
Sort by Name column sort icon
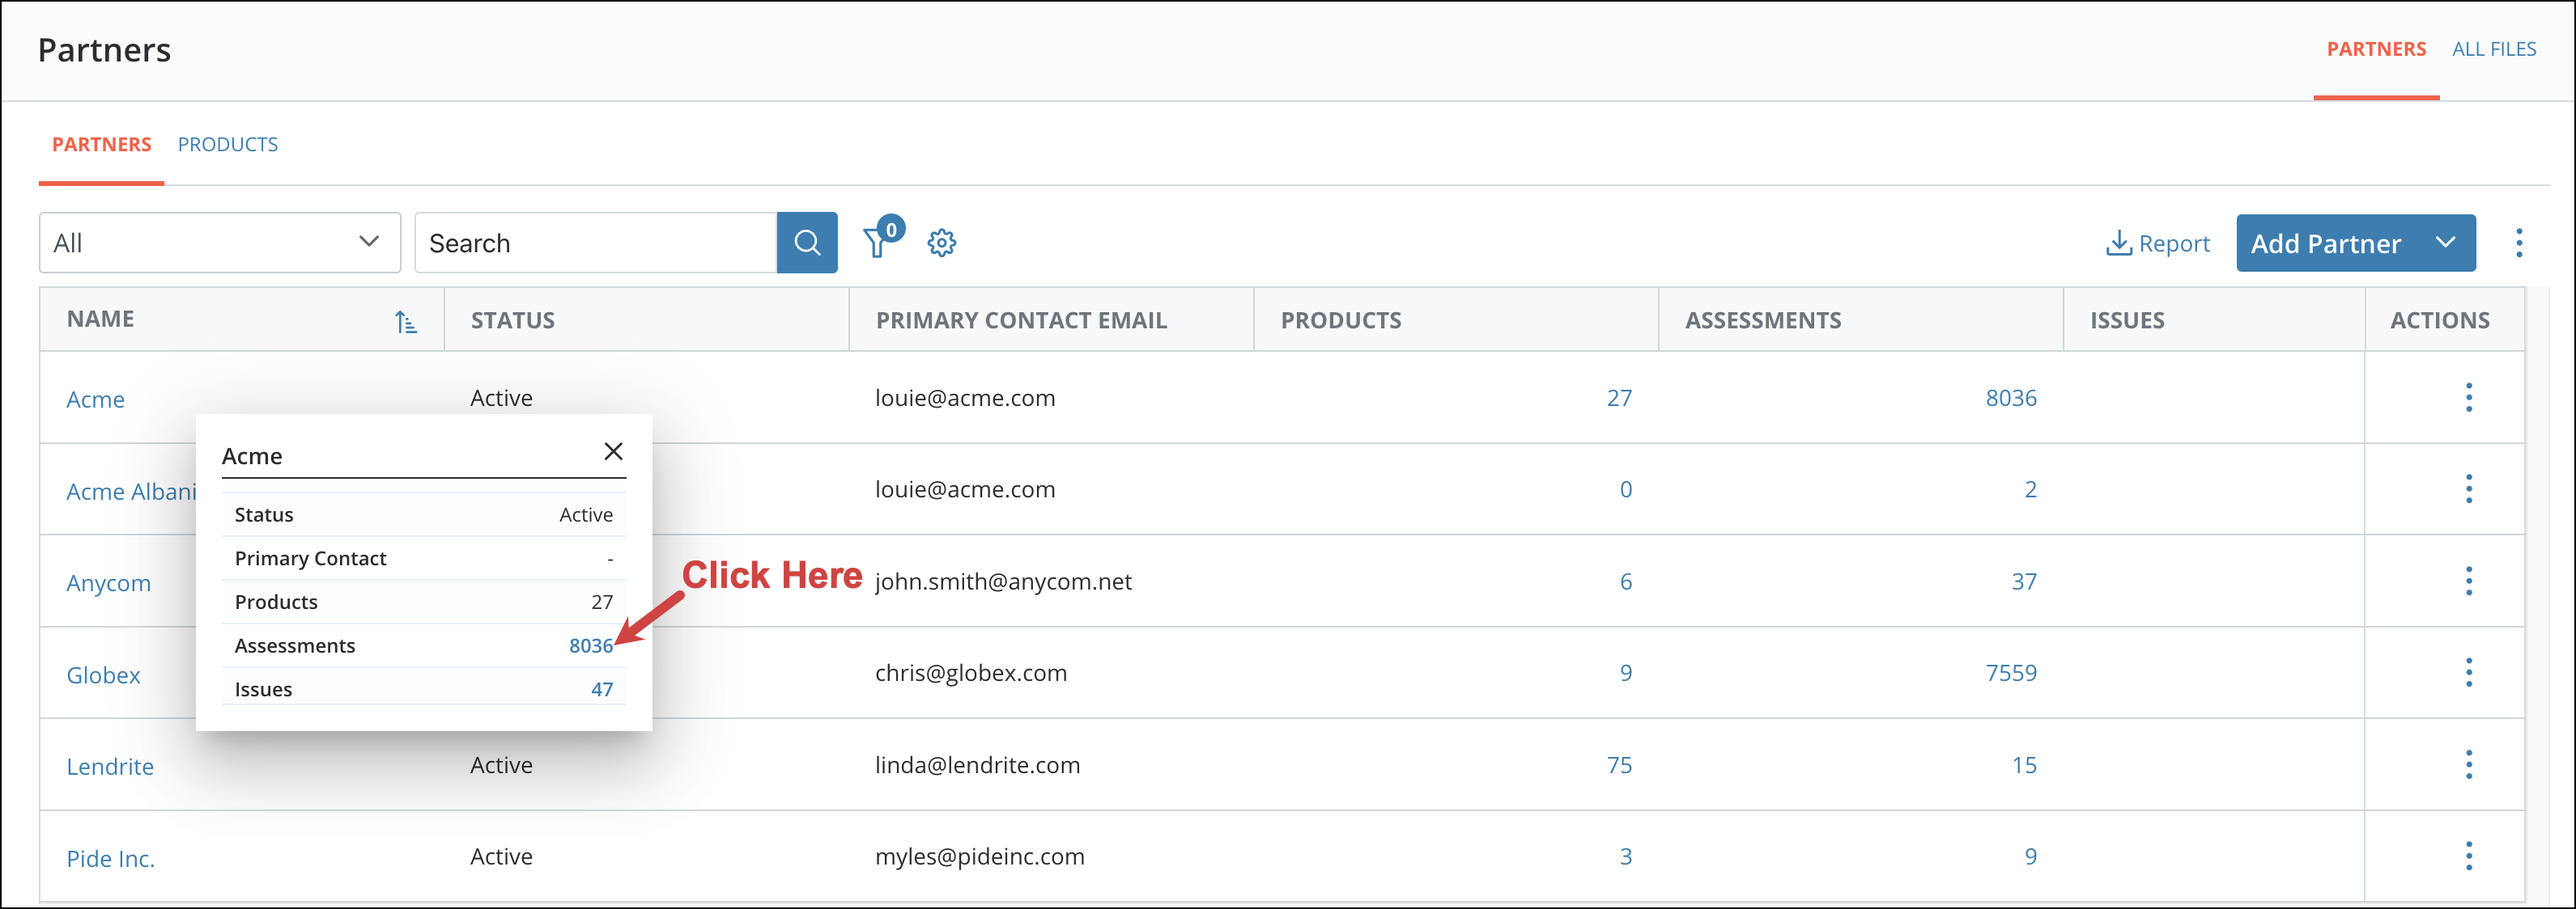click(x=405, y=322)
